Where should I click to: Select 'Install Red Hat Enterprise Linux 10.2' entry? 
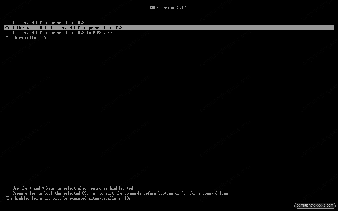pos(45,23)
